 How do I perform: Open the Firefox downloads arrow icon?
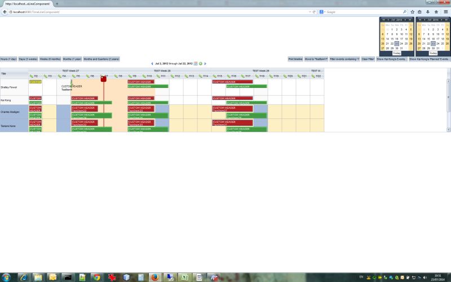tap(428, 11)
